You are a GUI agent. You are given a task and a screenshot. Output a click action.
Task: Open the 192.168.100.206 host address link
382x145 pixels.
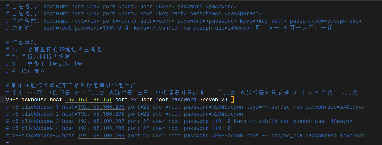click(x=101, y=114)
